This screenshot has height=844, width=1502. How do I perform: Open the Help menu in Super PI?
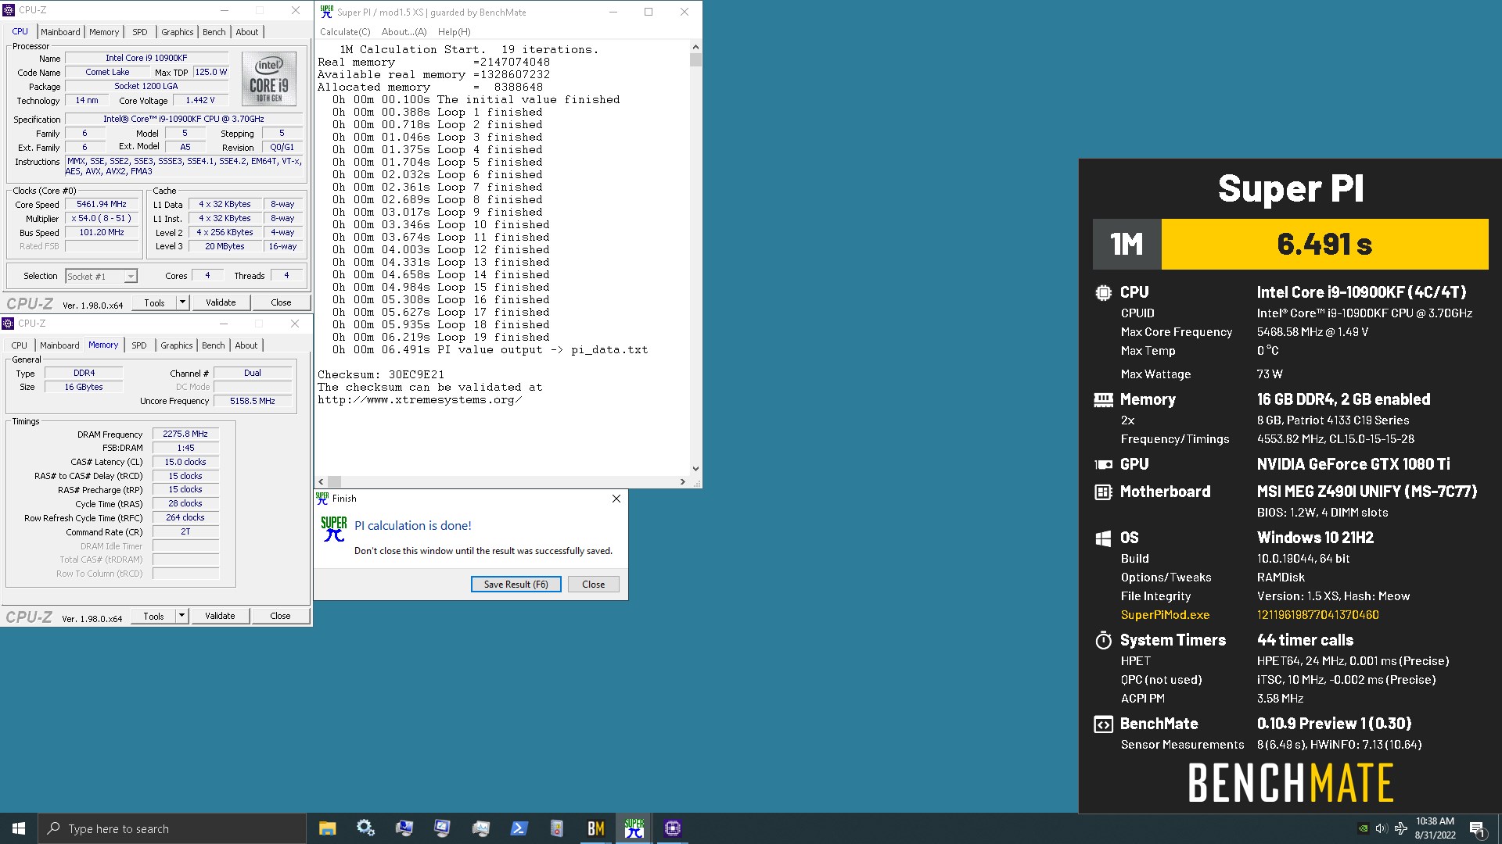point(454,32)
